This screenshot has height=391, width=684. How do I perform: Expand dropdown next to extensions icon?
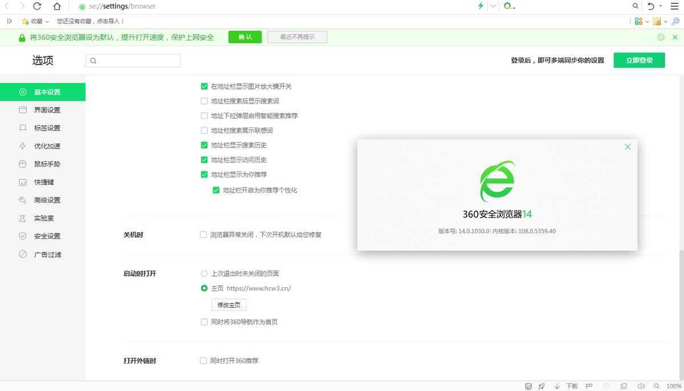coord(647,21)
